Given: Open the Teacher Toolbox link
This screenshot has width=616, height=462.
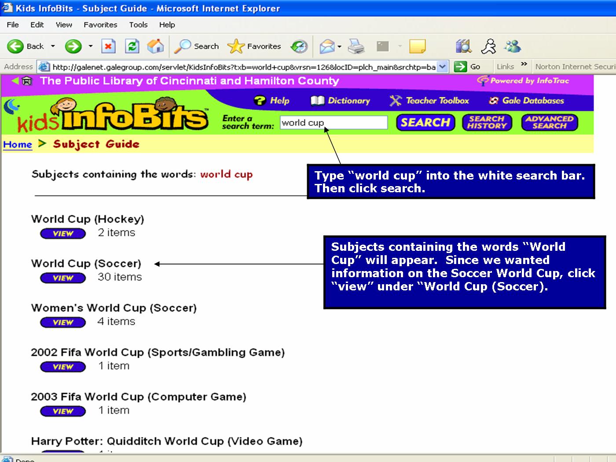Looking at the screenshot, I should coord(429,101).
